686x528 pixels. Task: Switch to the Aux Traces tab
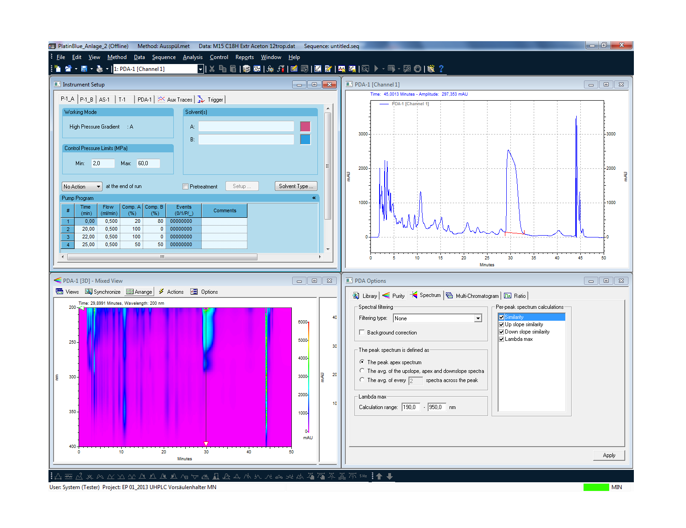coord(175,100)
